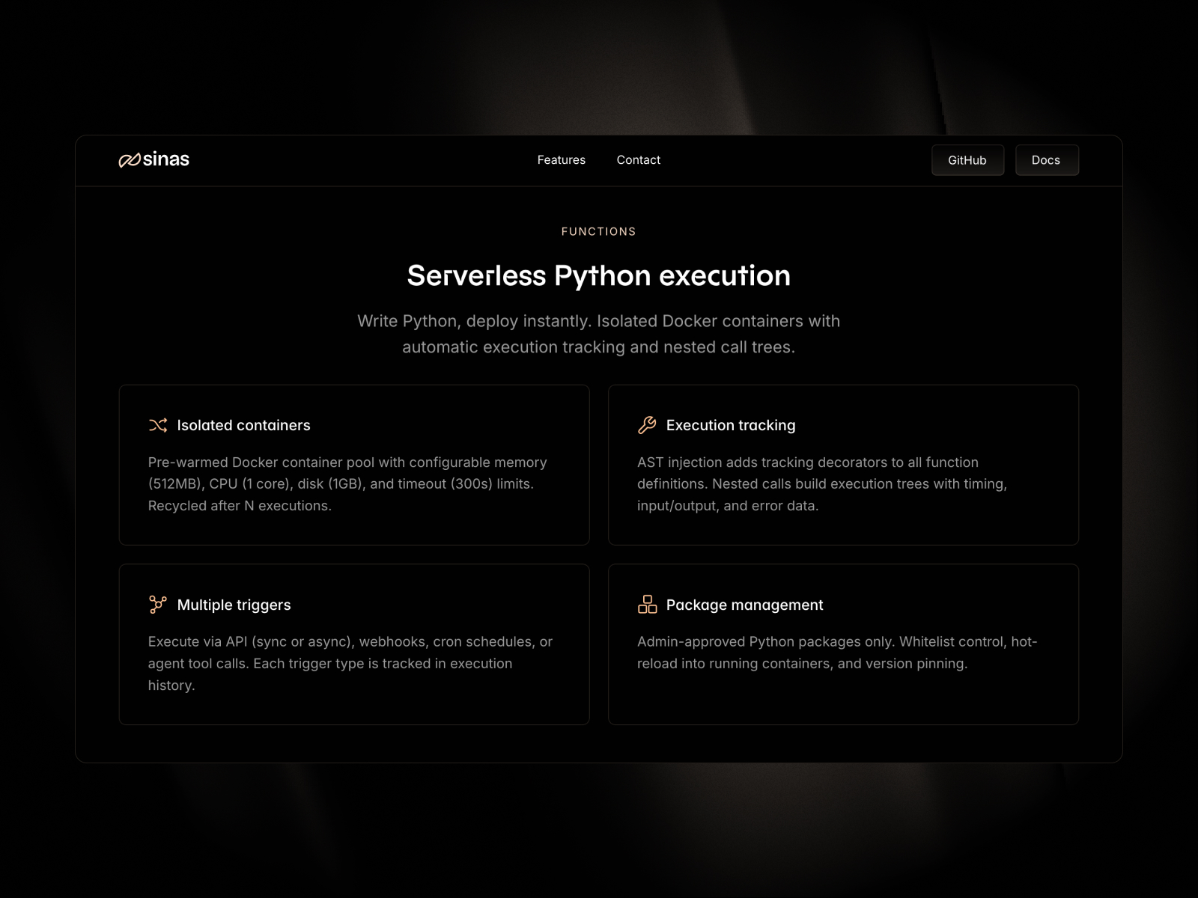The width and height of the screenshot is (1198, 898).
Task: Click the 'Execute via API (sync or async)' description
Action: (350, 663)
